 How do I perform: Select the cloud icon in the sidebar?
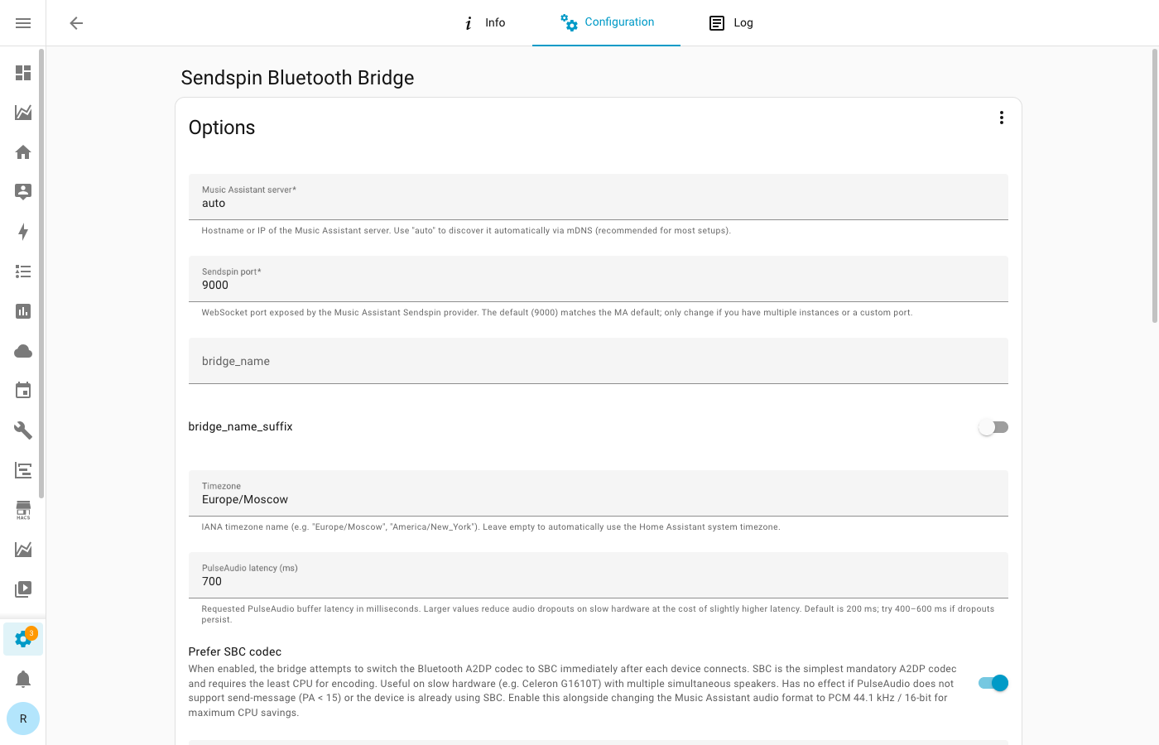coord(22,350)
